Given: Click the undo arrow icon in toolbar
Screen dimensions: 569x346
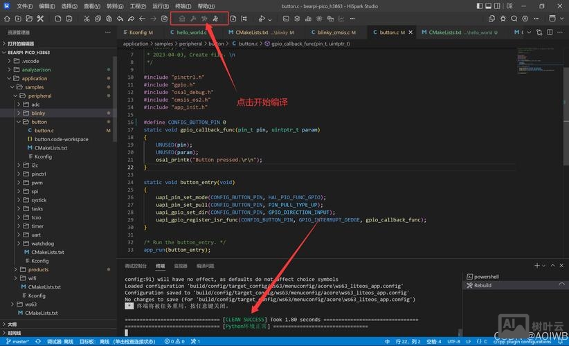Looking at the screenshot, I should [120, 19].
